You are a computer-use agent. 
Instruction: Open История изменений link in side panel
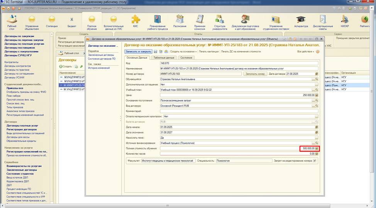click(x=98, y=68)
